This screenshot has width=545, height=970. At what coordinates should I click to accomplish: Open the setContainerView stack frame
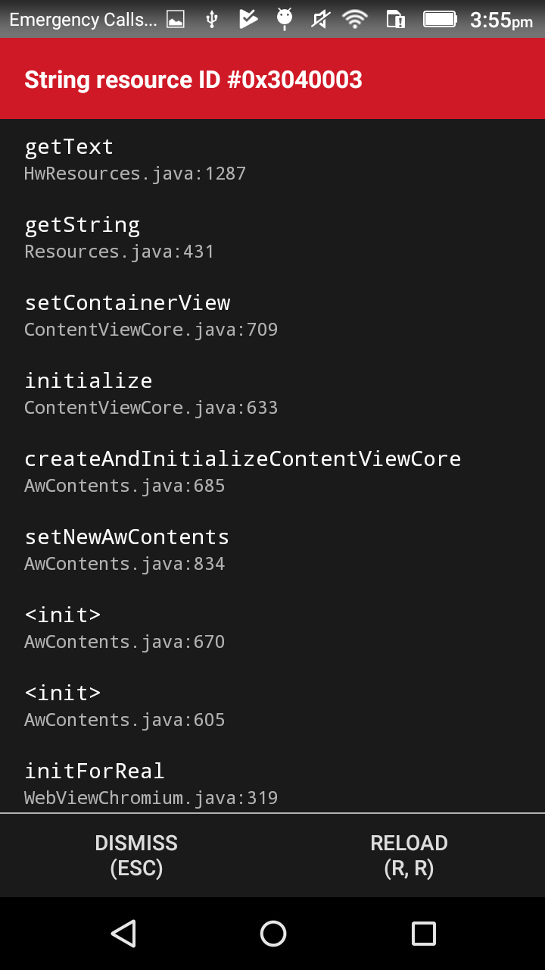[272, 315]
